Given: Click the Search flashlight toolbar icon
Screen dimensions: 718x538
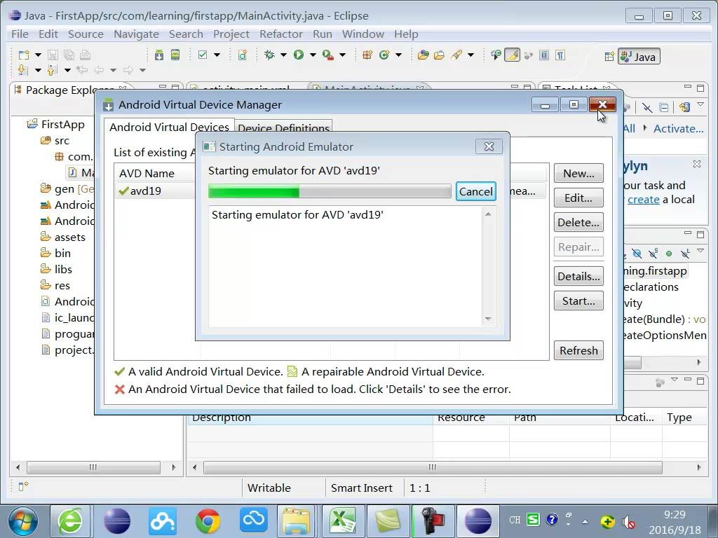Looking at the screenshot, I should click(x=456, y=55).
